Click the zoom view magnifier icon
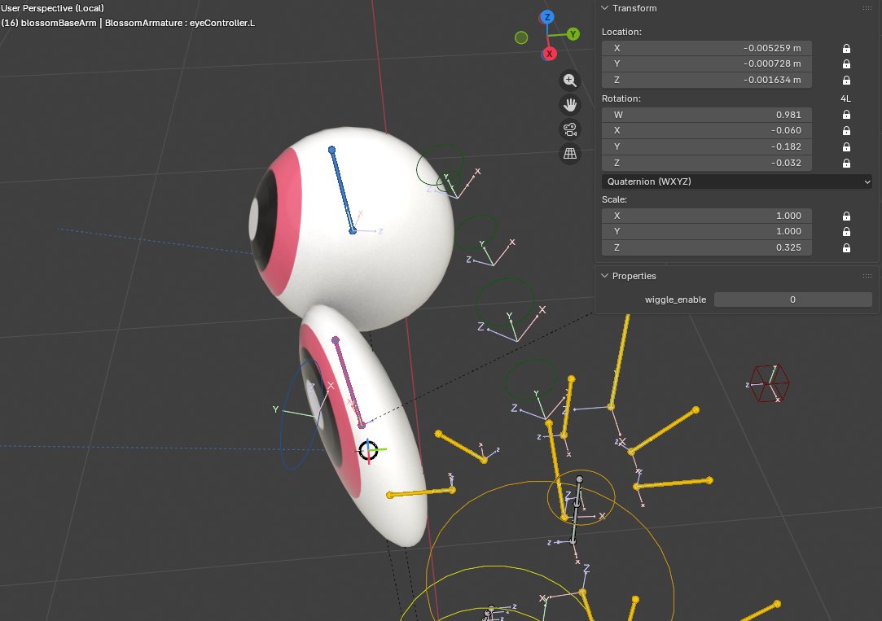This screenshot has width=882, height=621. [570, 81]
